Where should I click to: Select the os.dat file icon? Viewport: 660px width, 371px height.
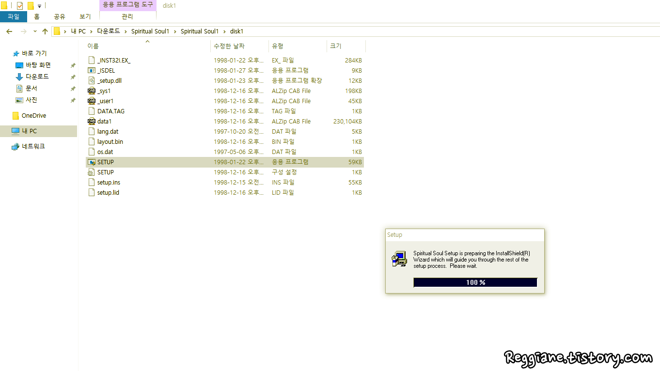[x=92, y=152]
